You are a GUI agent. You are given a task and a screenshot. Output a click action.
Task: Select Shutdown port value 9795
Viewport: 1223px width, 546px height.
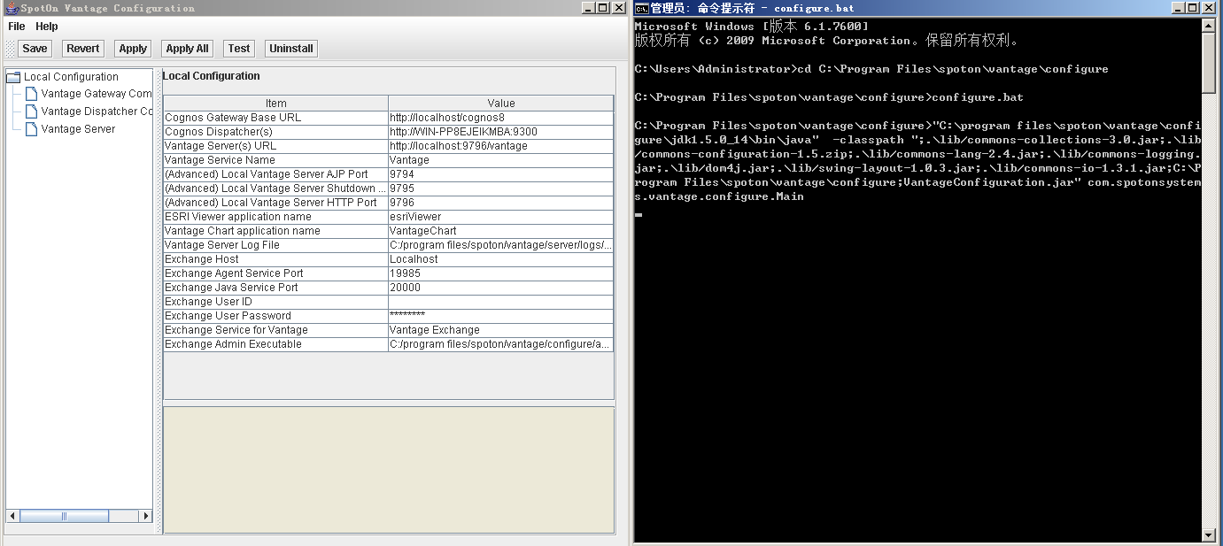(x=501, y=188)
